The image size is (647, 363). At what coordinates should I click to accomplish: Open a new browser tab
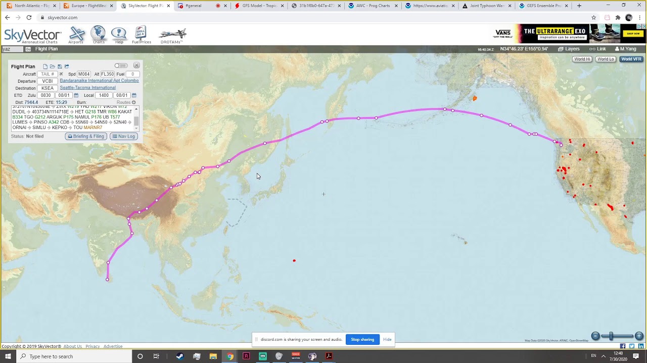pyautogui.click(x=579, y=6)
